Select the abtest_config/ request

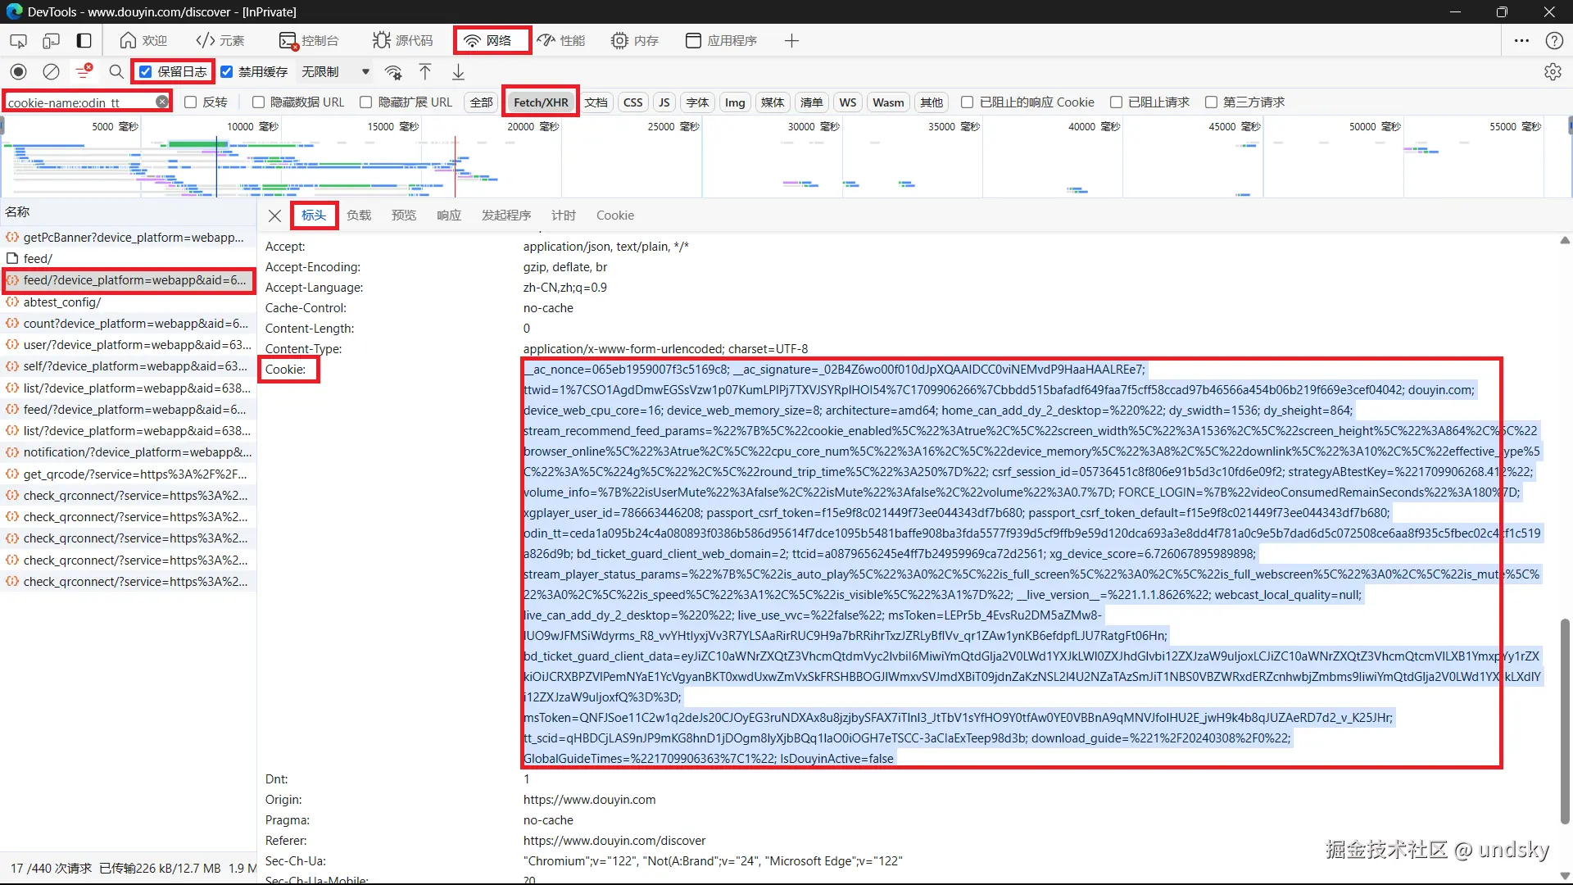coord(62,302)
